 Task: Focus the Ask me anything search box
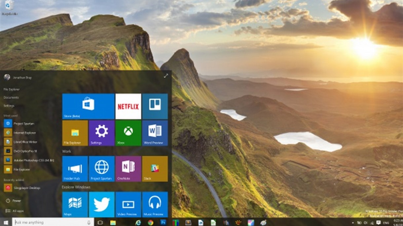tap(53, 222)
